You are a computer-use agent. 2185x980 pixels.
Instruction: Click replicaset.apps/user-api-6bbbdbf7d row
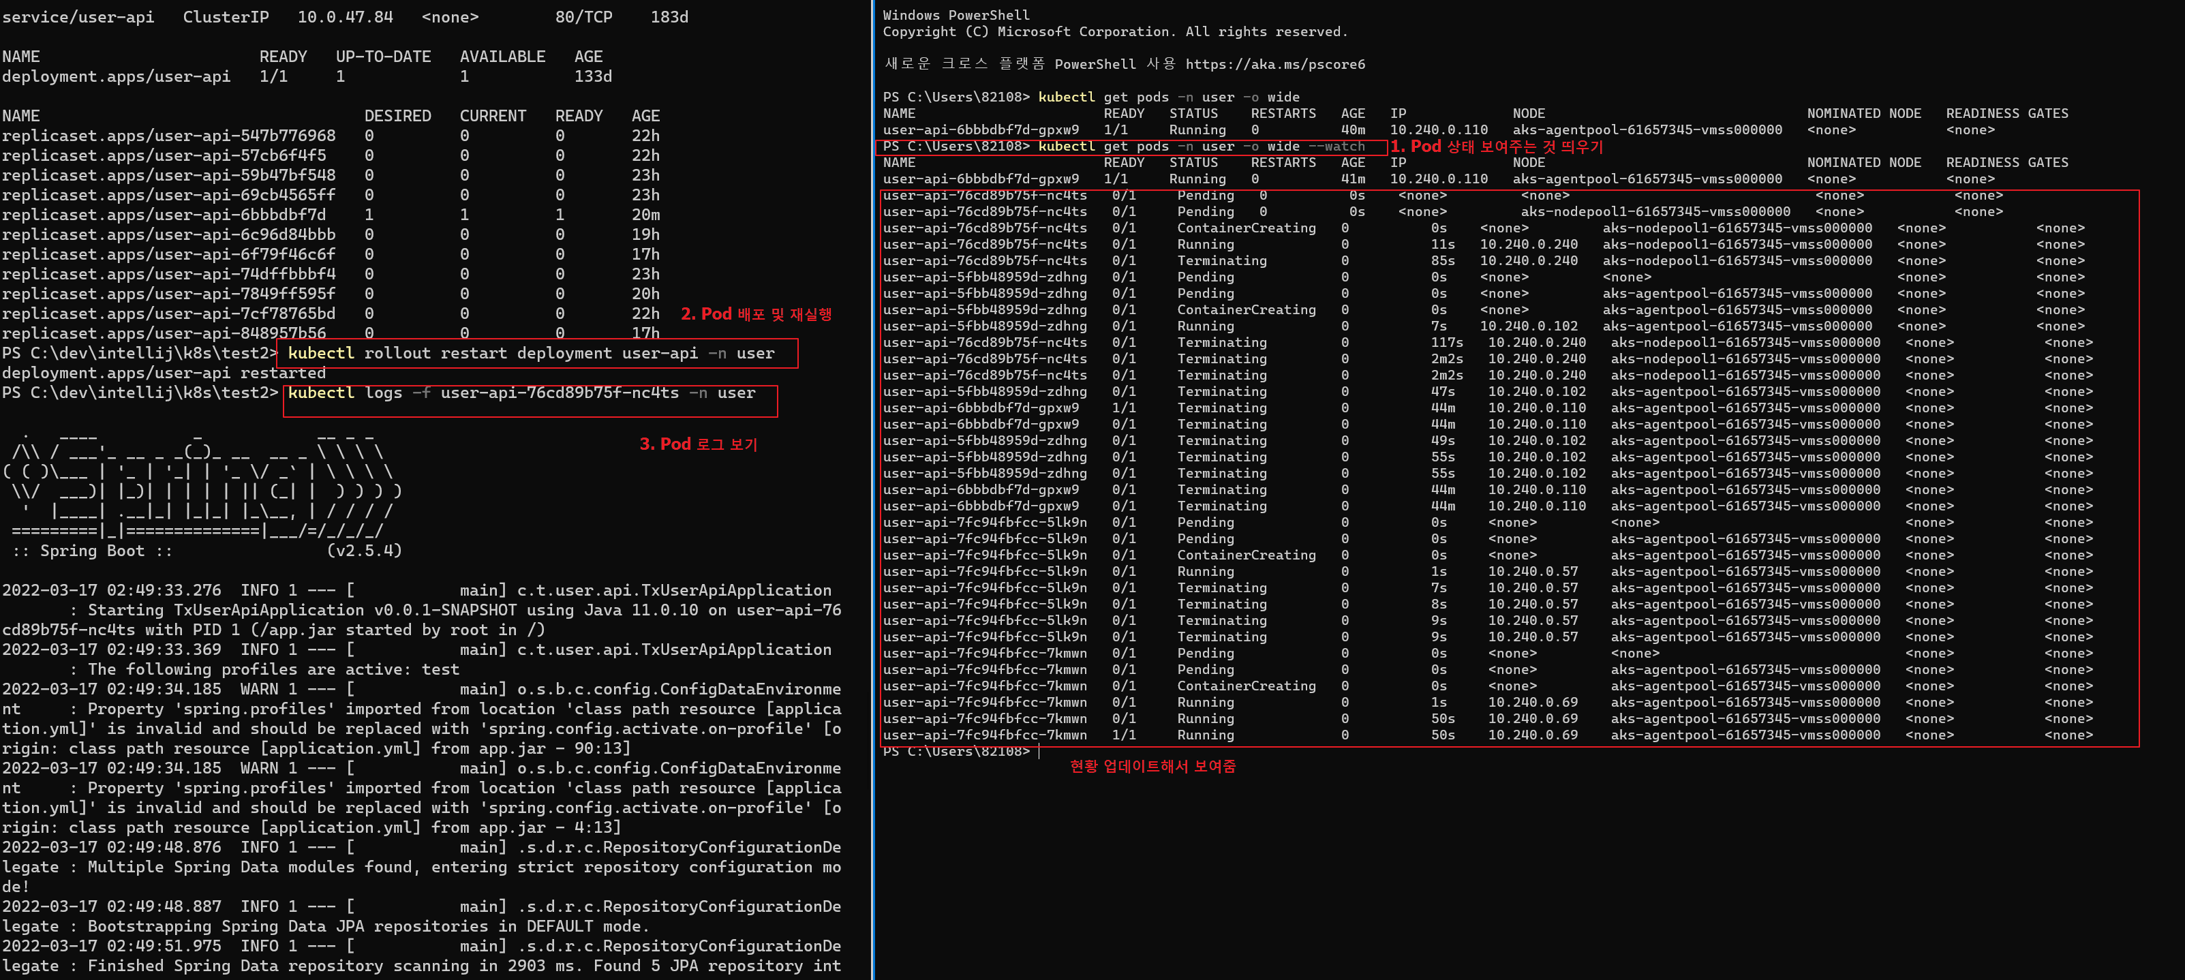[164, 215]
